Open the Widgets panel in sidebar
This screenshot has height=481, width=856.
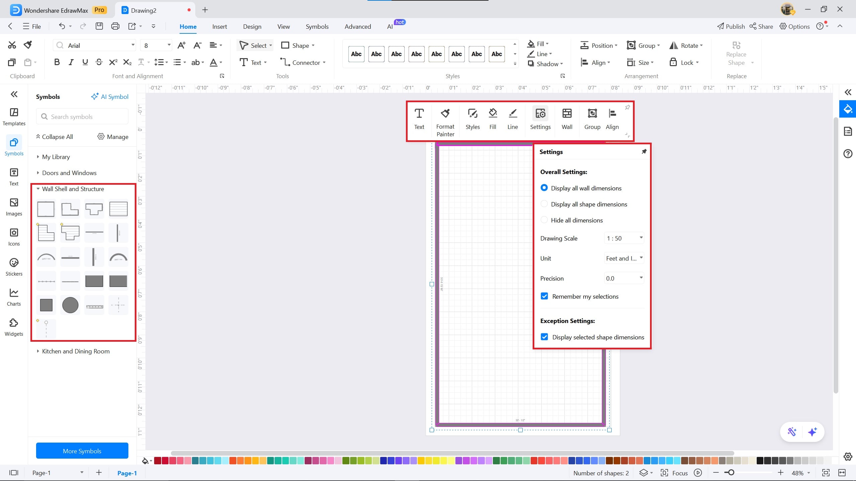[14, 327]
